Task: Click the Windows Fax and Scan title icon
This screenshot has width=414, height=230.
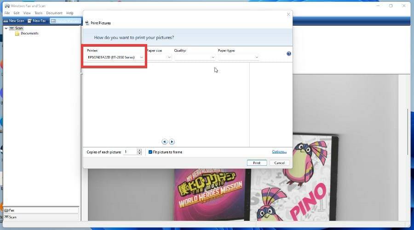Action: [7, 6]
